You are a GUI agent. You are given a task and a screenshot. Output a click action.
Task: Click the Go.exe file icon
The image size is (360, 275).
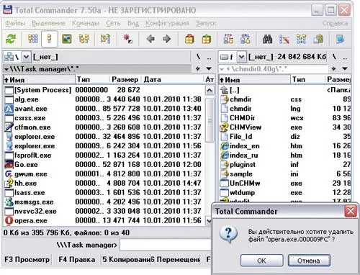pyautogui.click(x=9, y=165)
